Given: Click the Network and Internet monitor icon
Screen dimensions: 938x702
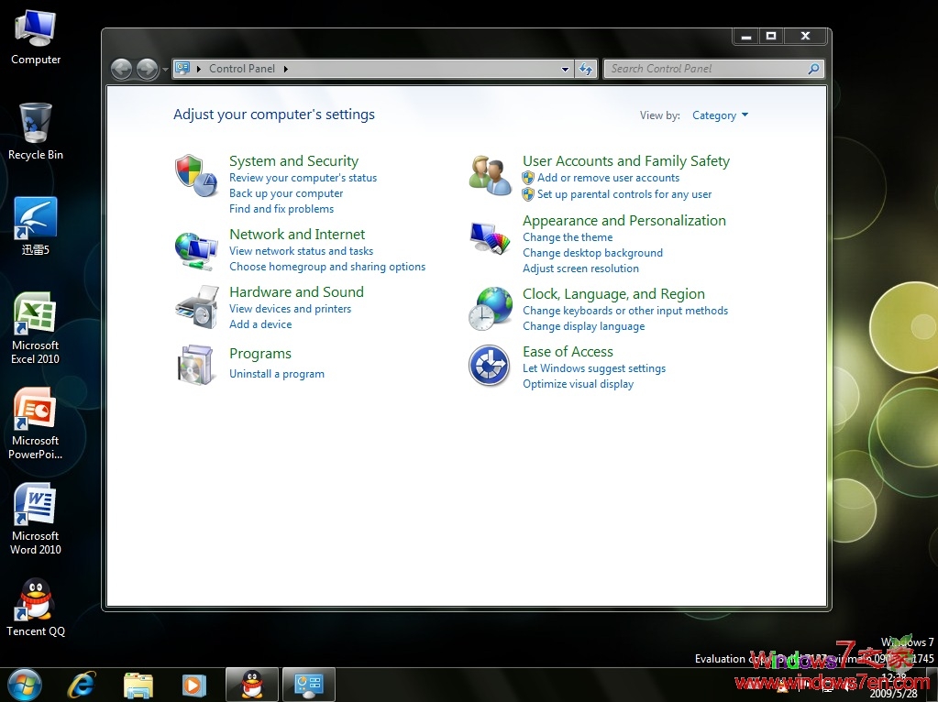Looking at the screenshot, I should (x=195, y=249).
